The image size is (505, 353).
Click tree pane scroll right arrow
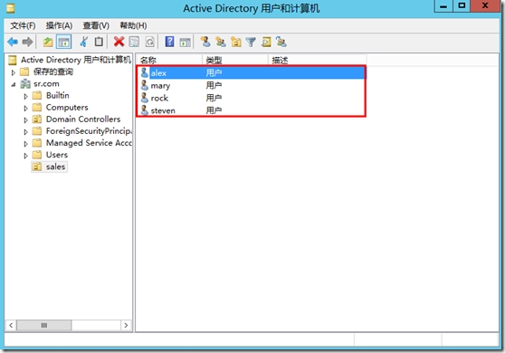(x=126, y=325)
